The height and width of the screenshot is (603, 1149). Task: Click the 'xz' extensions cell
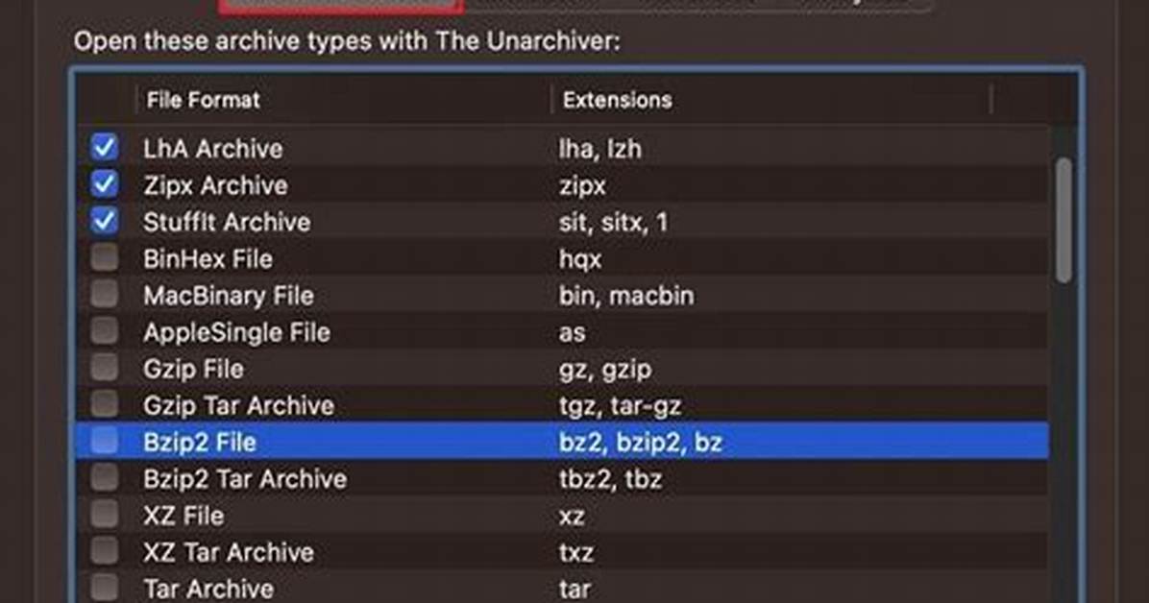coord(572,516)
